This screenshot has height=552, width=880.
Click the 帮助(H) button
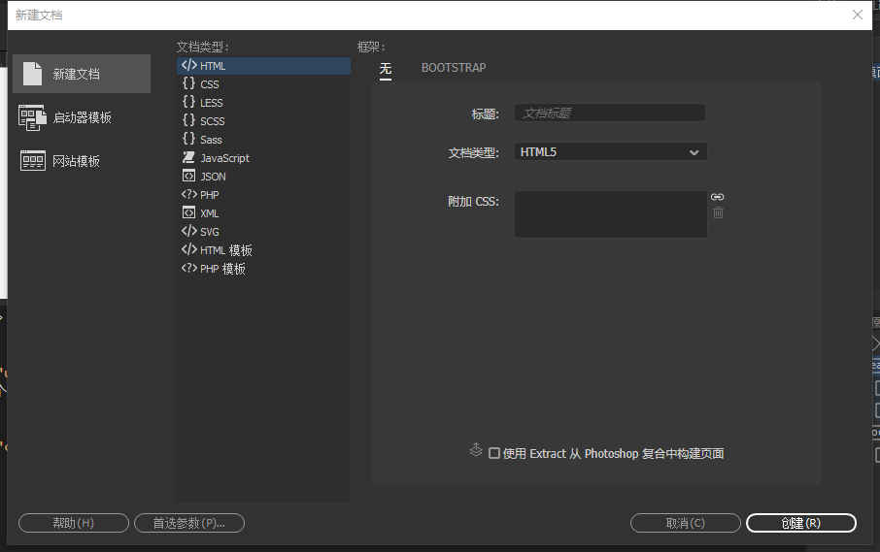click(x=74, y=523)
